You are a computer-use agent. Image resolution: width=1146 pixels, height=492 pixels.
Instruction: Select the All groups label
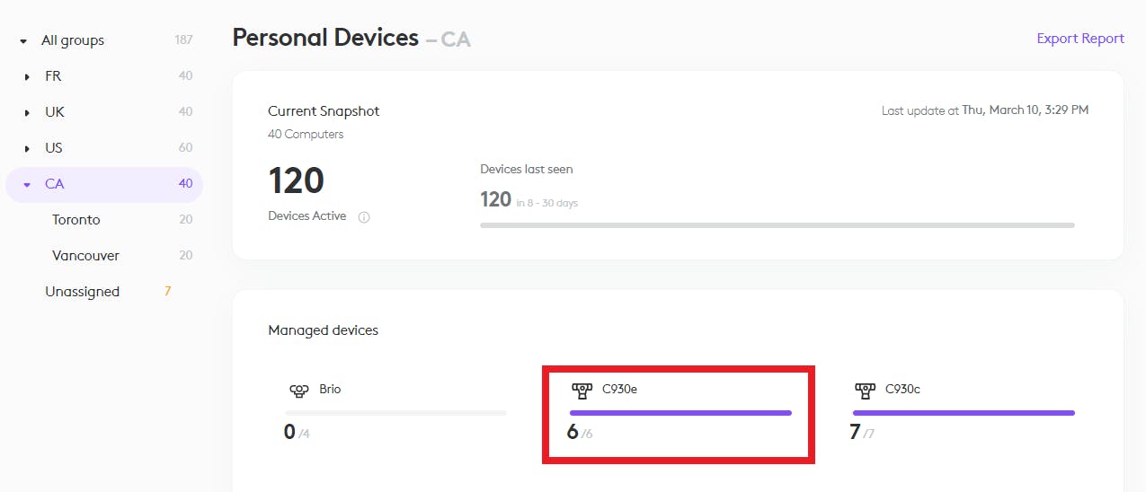73,40
